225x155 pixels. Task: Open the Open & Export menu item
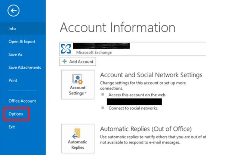pos(21,41)
